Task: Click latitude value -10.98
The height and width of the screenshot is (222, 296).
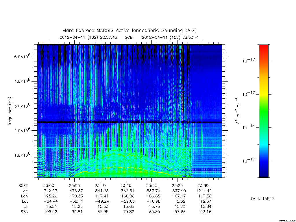Action: pos(153,201)
